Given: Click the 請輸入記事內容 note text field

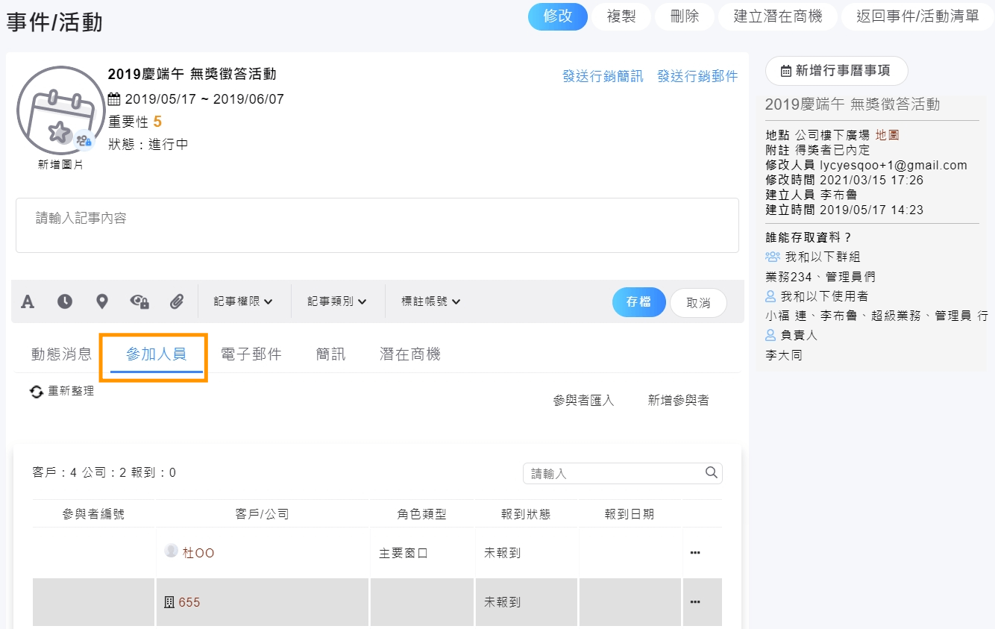Looking at the screenshot, I should click(x=377, y=225).
